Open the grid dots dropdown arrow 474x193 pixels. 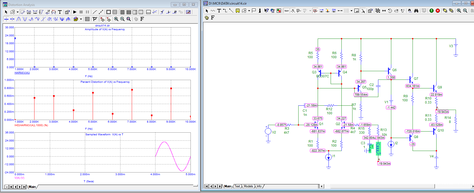pyautogui.click(x=351, y=11)
